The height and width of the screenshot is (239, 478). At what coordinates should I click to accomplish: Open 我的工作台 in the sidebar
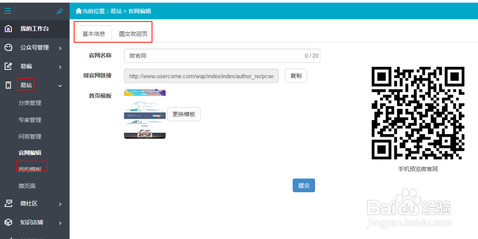(x=35, y=29)
